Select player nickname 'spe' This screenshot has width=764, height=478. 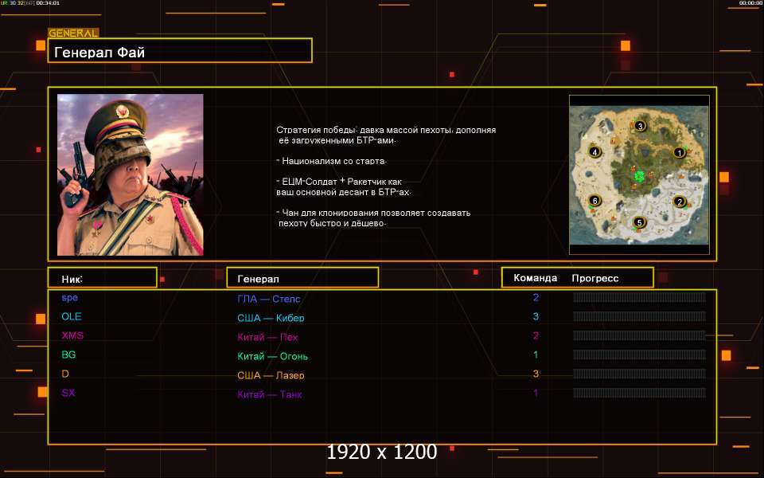pyautogui.click(x=70, y=297)
